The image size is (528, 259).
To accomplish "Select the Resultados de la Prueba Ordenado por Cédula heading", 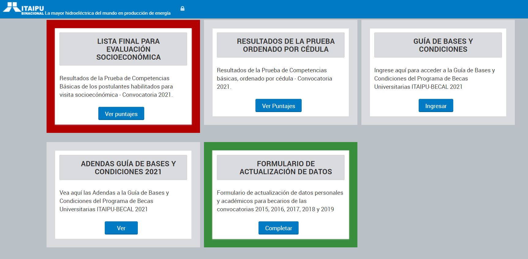I will (x=281, y=45).
